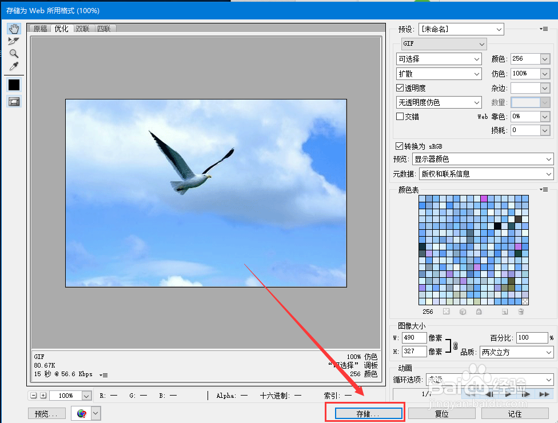This screenshot has height=423, width=558.
Task: Open the GIF format dropdown
Action: tap(444, 44)
